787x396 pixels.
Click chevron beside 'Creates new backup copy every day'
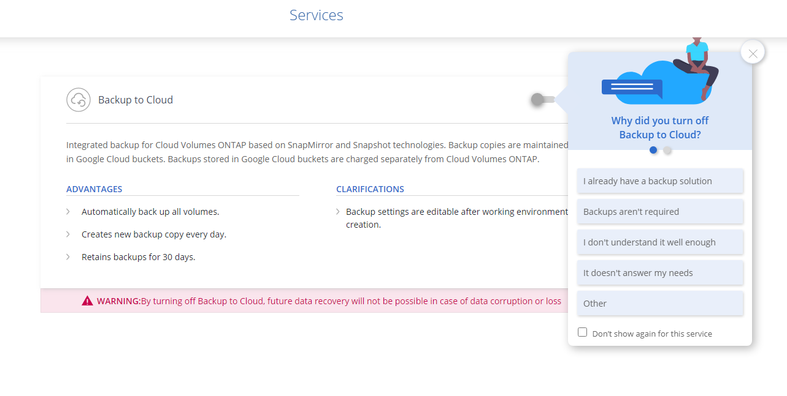[68, 234]
